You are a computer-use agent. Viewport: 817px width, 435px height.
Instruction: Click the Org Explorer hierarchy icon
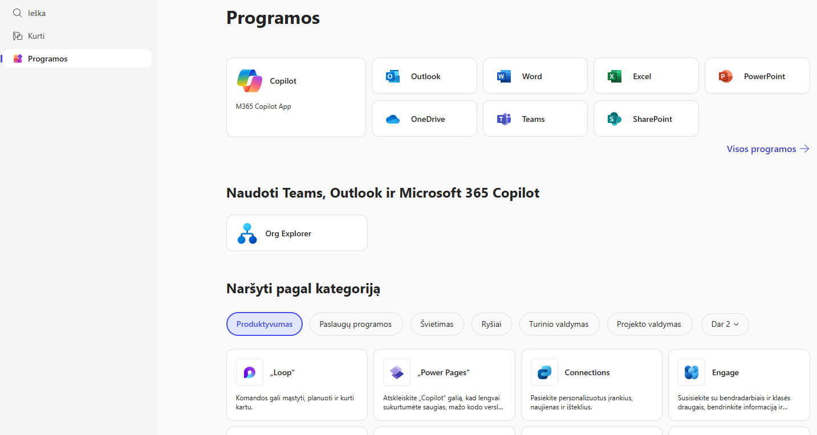pos(247,233)
